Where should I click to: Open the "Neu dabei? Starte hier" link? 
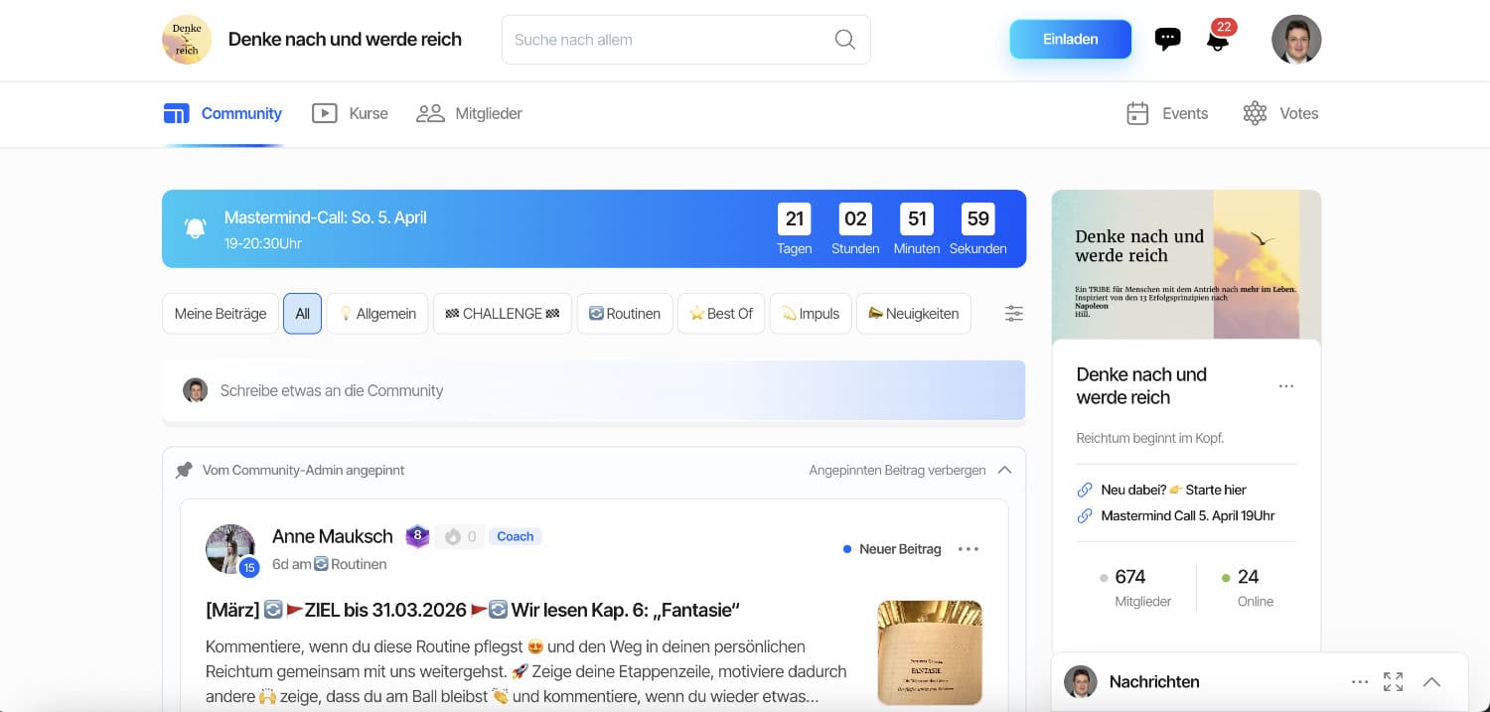(1172, 490)
